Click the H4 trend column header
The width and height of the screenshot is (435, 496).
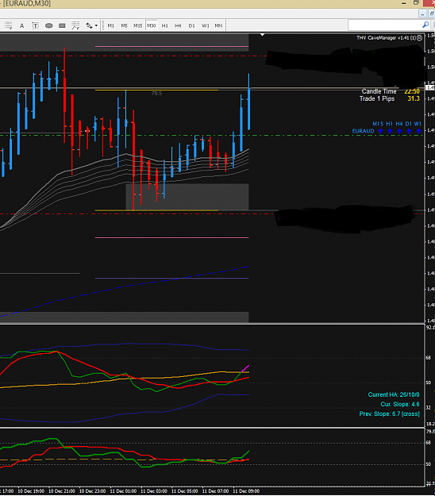point(399,124)
